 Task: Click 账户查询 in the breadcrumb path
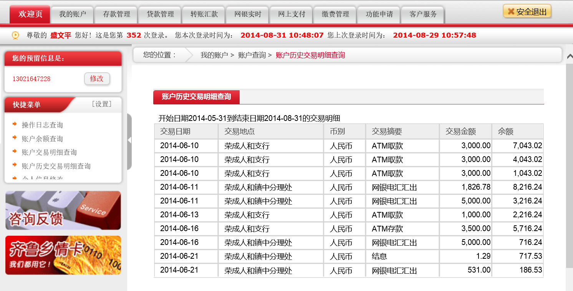(x=252, y=55)
